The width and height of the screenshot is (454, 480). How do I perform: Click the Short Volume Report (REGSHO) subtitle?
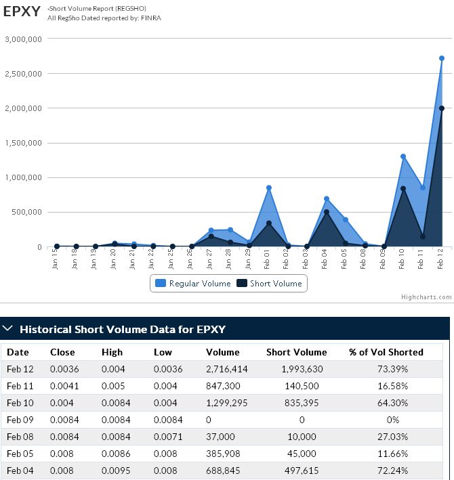(x=97, y=9)
